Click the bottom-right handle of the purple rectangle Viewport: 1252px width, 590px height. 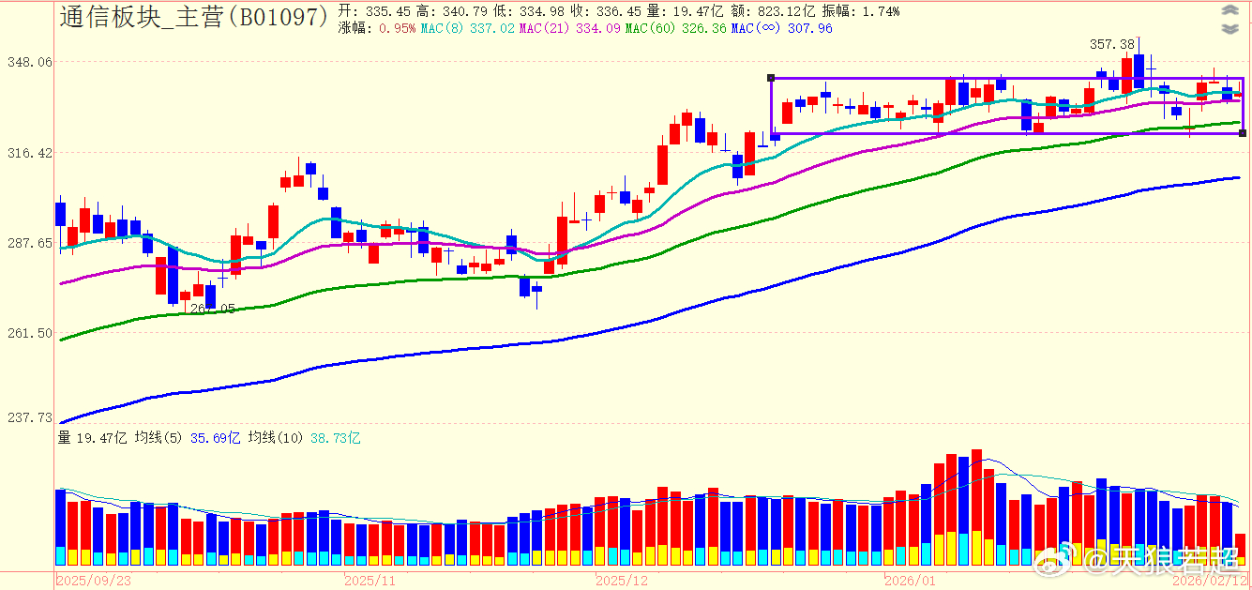click(x=1243, y=133)
